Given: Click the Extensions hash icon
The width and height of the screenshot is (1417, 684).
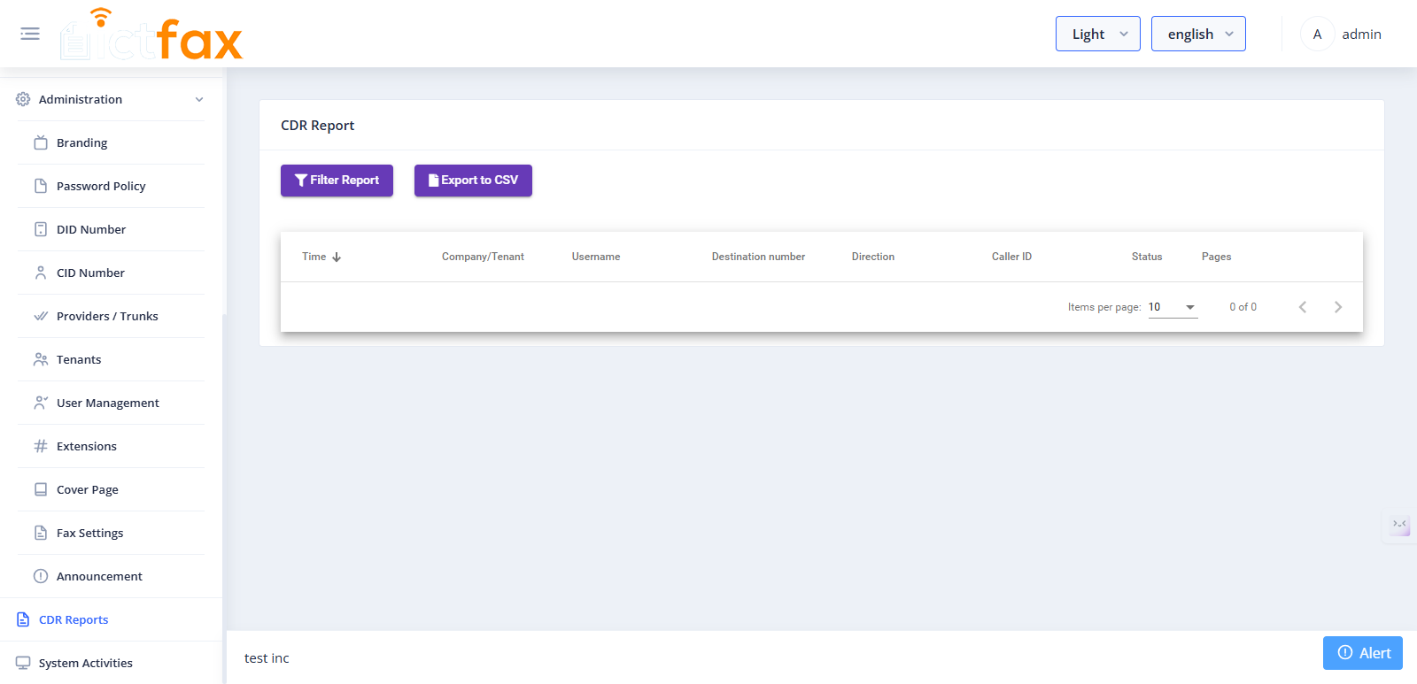Looking at the screenshot, I should 41,446.
